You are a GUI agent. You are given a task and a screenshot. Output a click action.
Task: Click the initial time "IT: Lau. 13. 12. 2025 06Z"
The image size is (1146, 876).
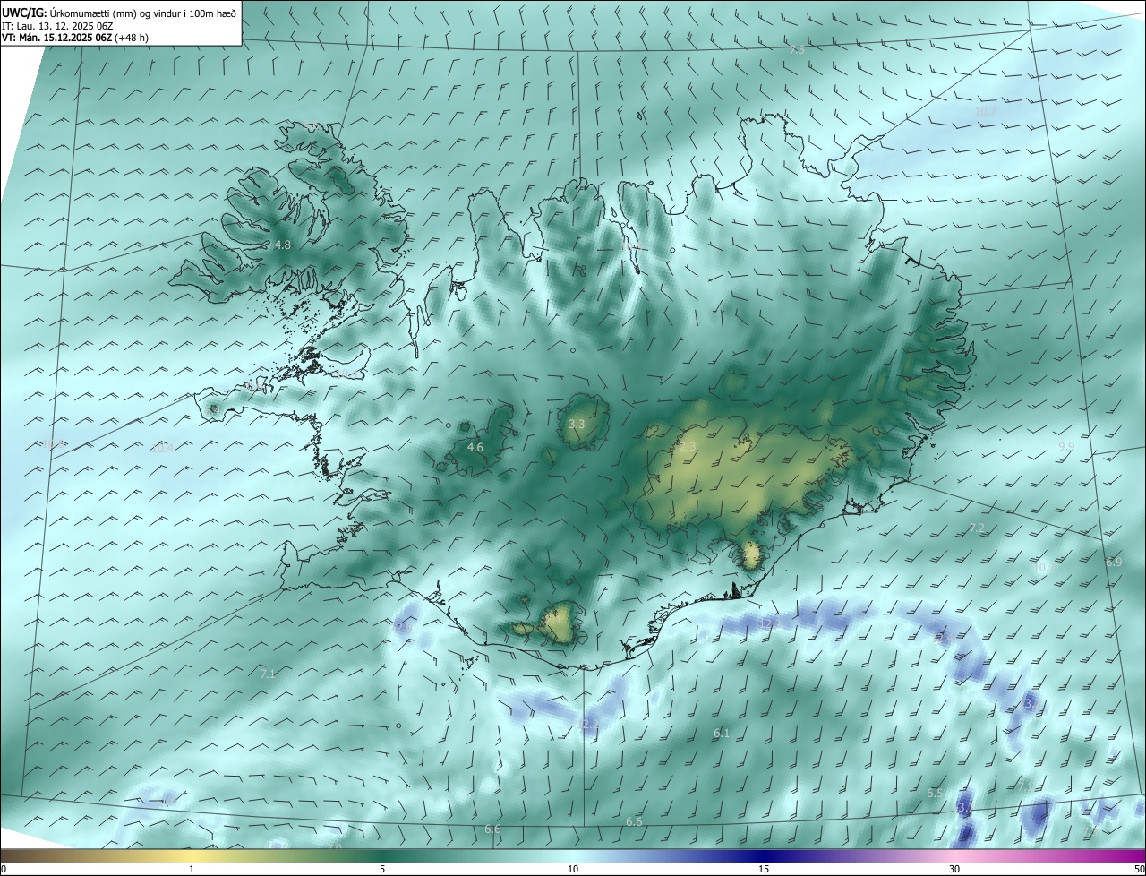coord(57,26)
